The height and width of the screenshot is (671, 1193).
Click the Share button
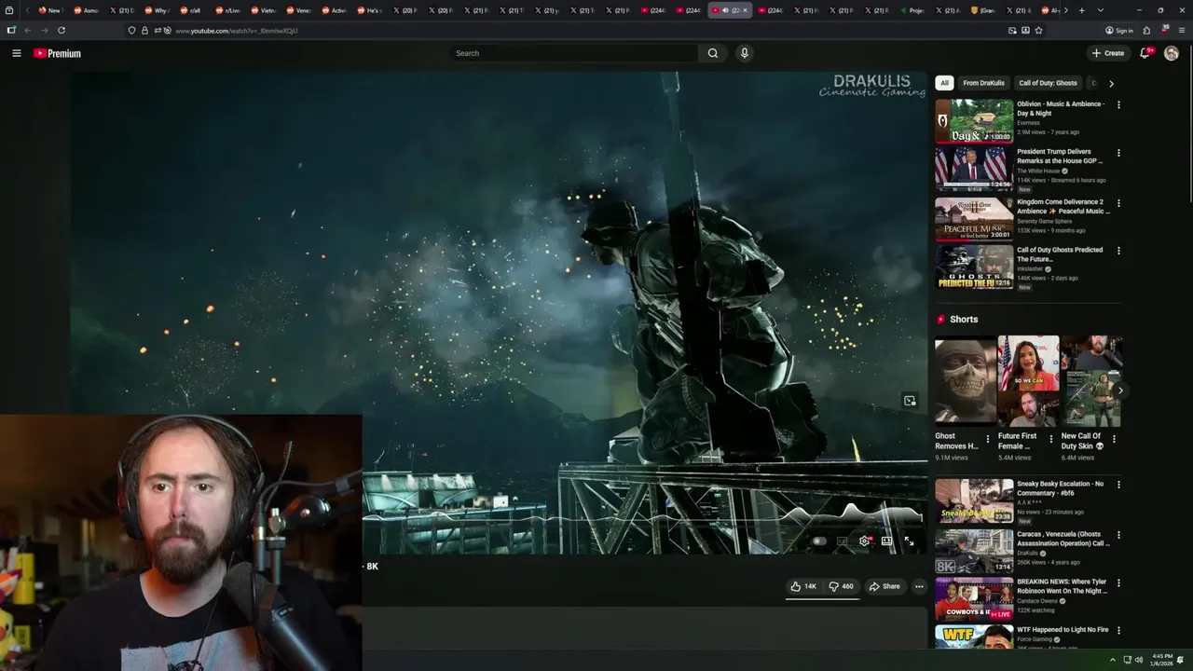[884, 586]
